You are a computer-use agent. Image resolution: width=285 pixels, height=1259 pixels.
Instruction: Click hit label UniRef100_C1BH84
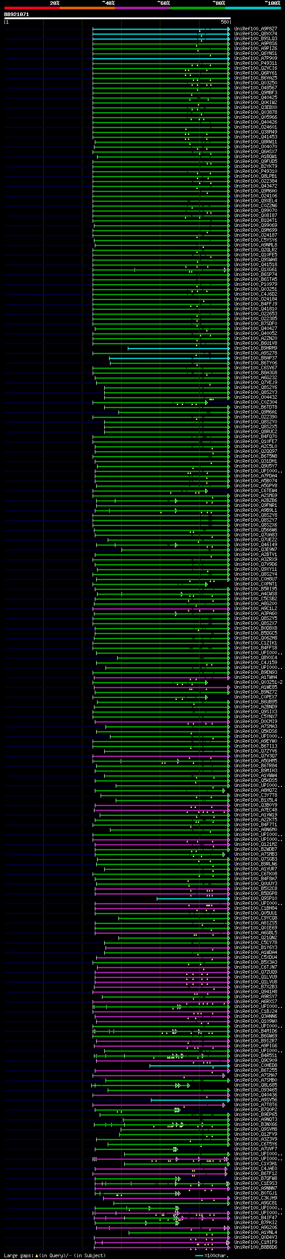coord(255,908)
